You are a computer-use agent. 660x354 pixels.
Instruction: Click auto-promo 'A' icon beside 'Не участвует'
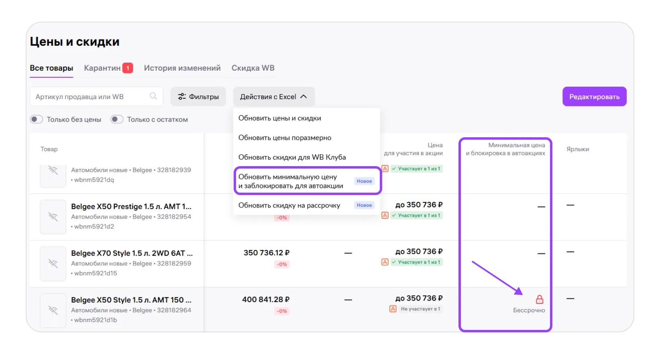click(x=393, y=309)
